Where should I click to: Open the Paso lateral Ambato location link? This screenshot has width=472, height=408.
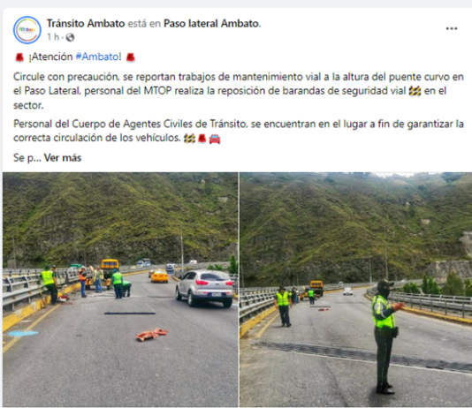pos(211,24)
